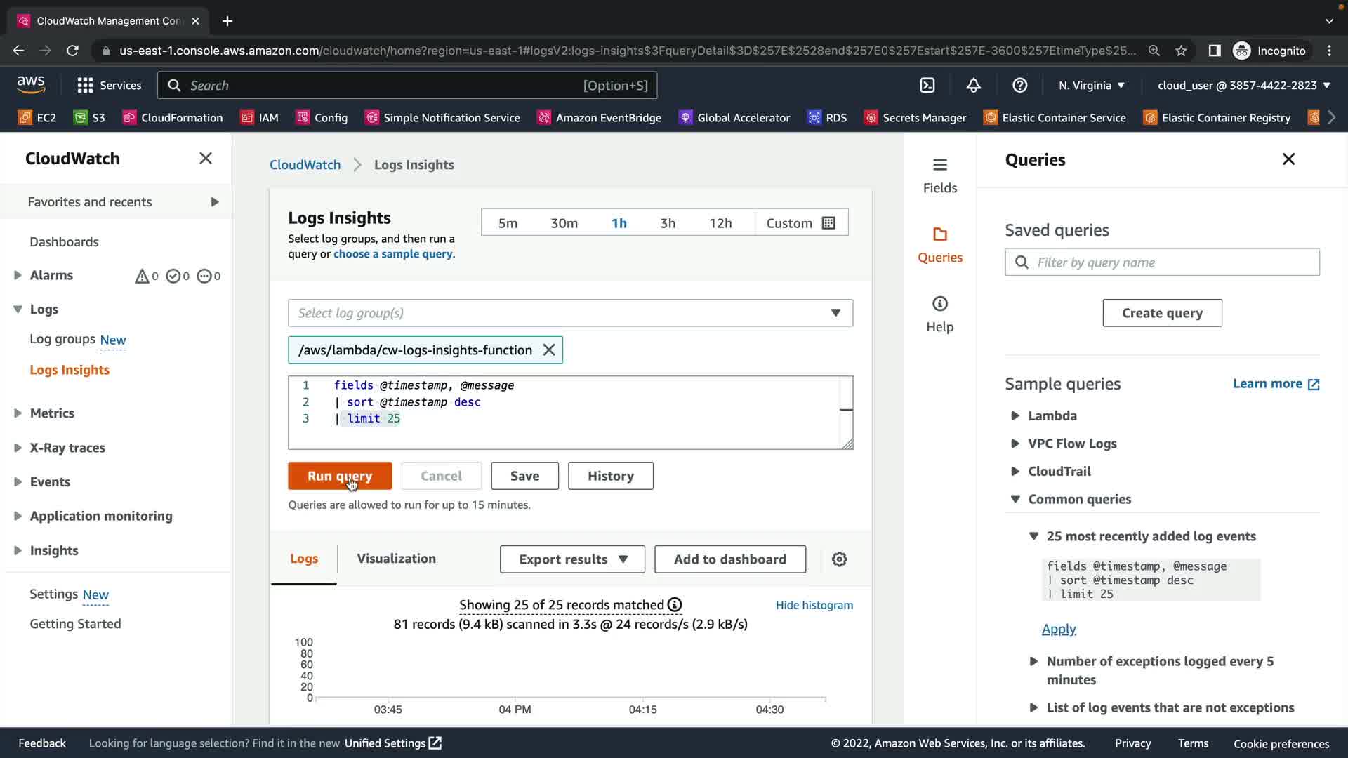Open the AWS CloudShell icon

pyautogui.click(x=927, y=85)
